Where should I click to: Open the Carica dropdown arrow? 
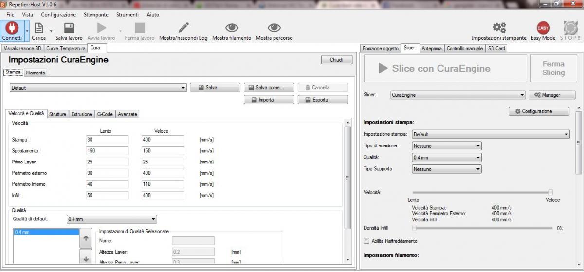pos(51,31)
